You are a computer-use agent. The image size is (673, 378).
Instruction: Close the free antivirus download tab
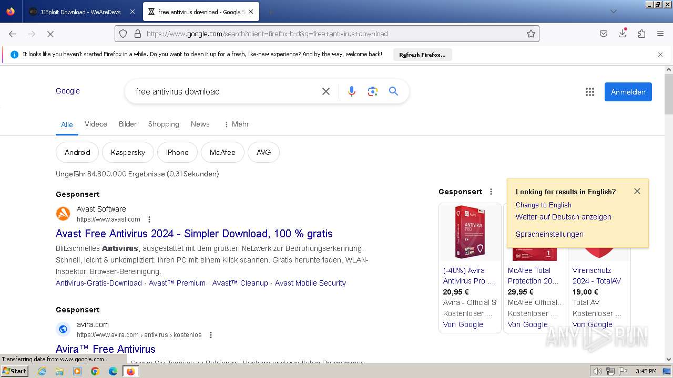(x=251, y=12)
